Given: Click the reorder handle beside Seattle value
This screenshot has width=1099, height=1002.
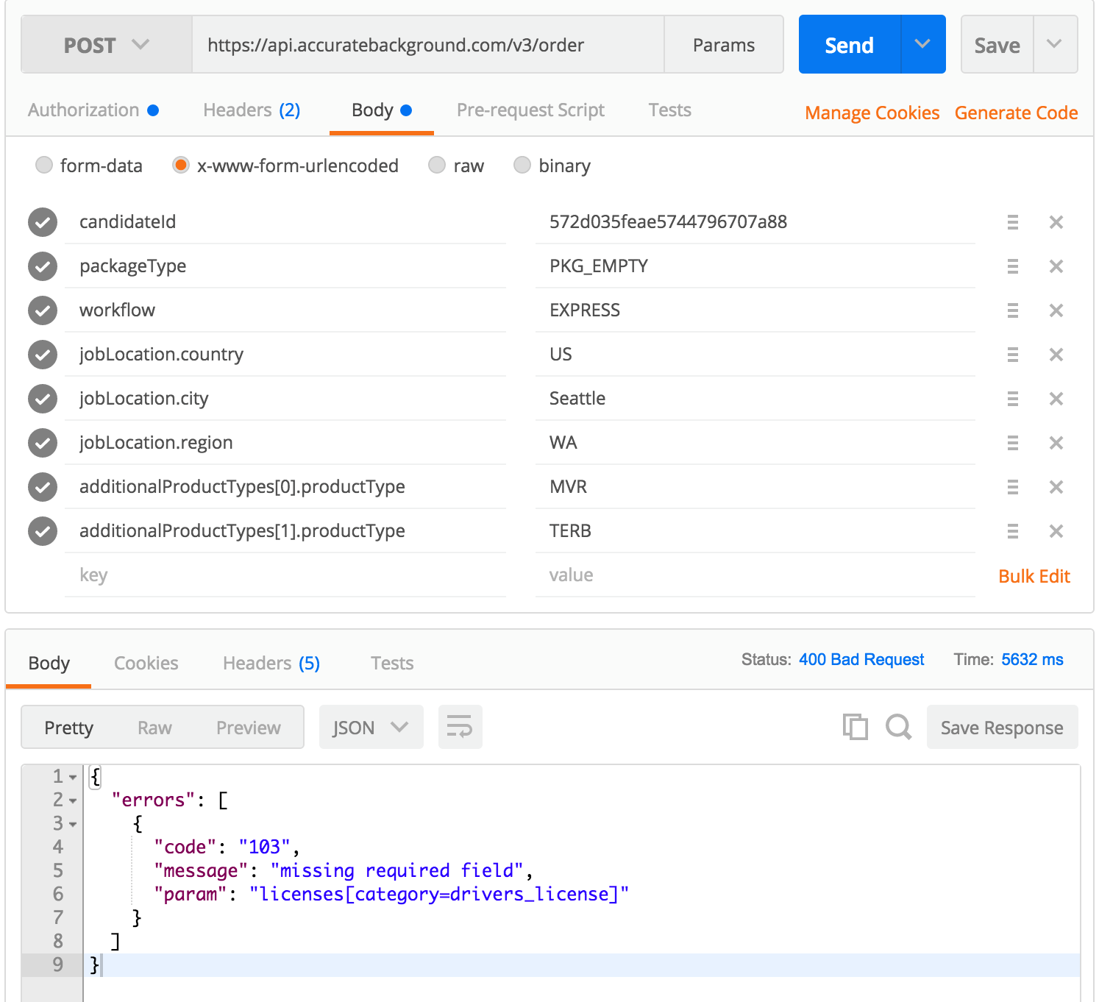Looking at the screenshot, I should point(1013,399).
